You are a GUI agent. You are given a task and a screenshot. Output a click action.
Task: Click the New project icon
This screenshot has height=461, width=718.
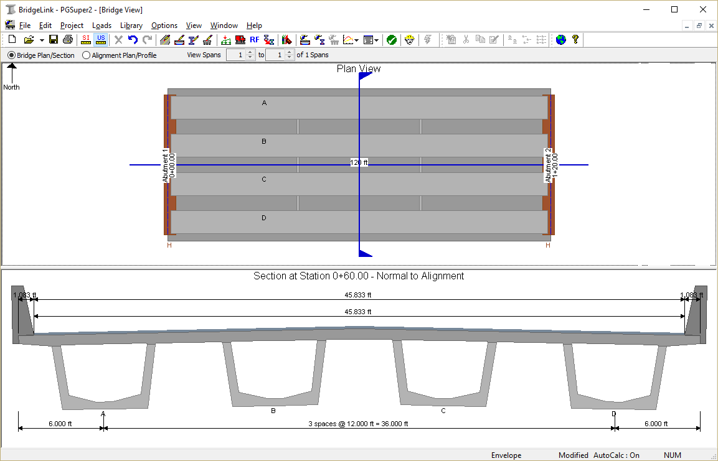pyautogui.click(x=12, y=40)
